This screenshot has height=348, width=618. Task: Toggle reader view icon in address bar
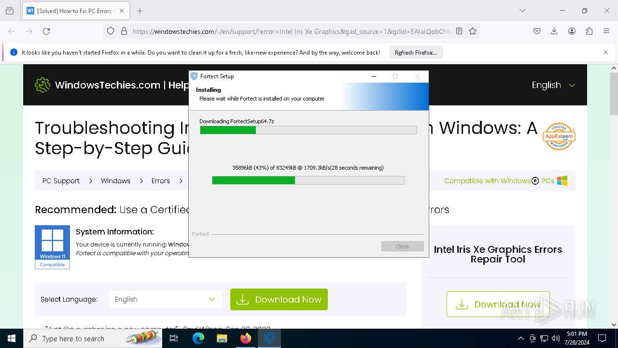459,31
